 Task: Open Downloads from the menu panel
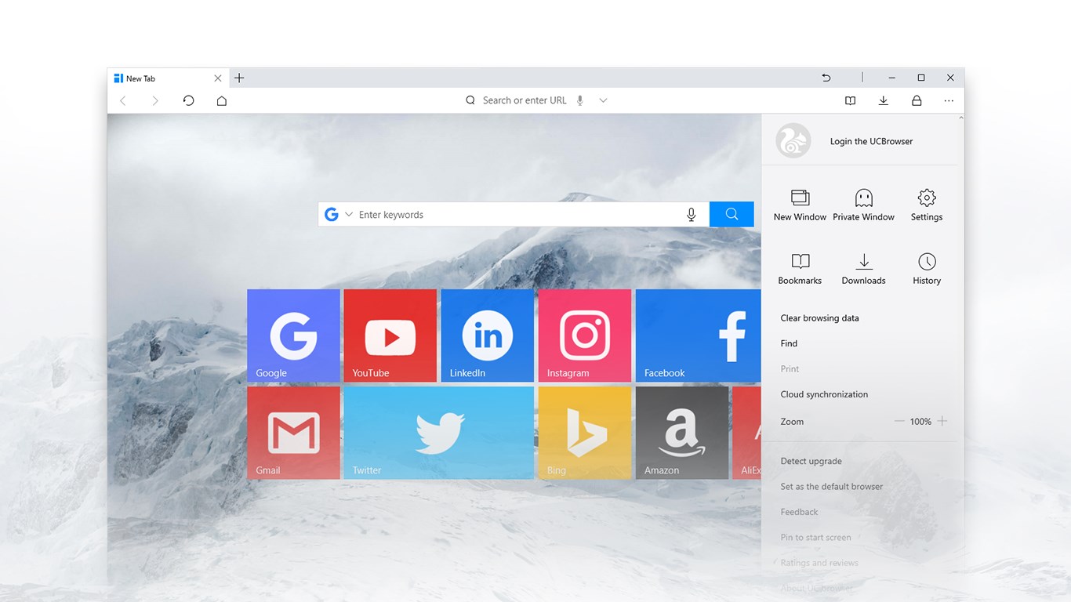(863, 269)
